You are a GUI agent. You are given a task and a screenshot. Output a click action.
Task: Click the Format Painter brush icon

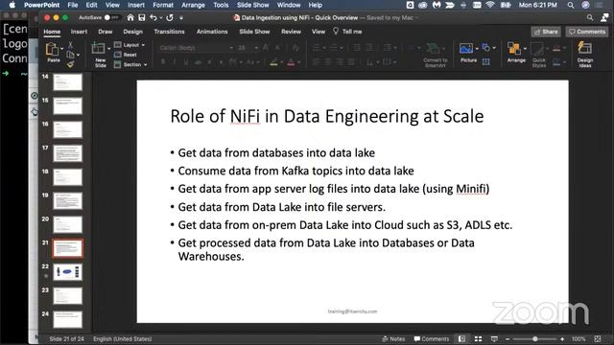(70, 64)
